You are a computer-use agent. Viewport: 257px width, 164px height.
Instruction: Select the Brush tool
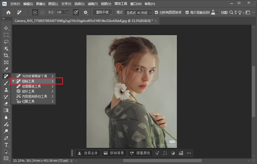pos(6,83)
